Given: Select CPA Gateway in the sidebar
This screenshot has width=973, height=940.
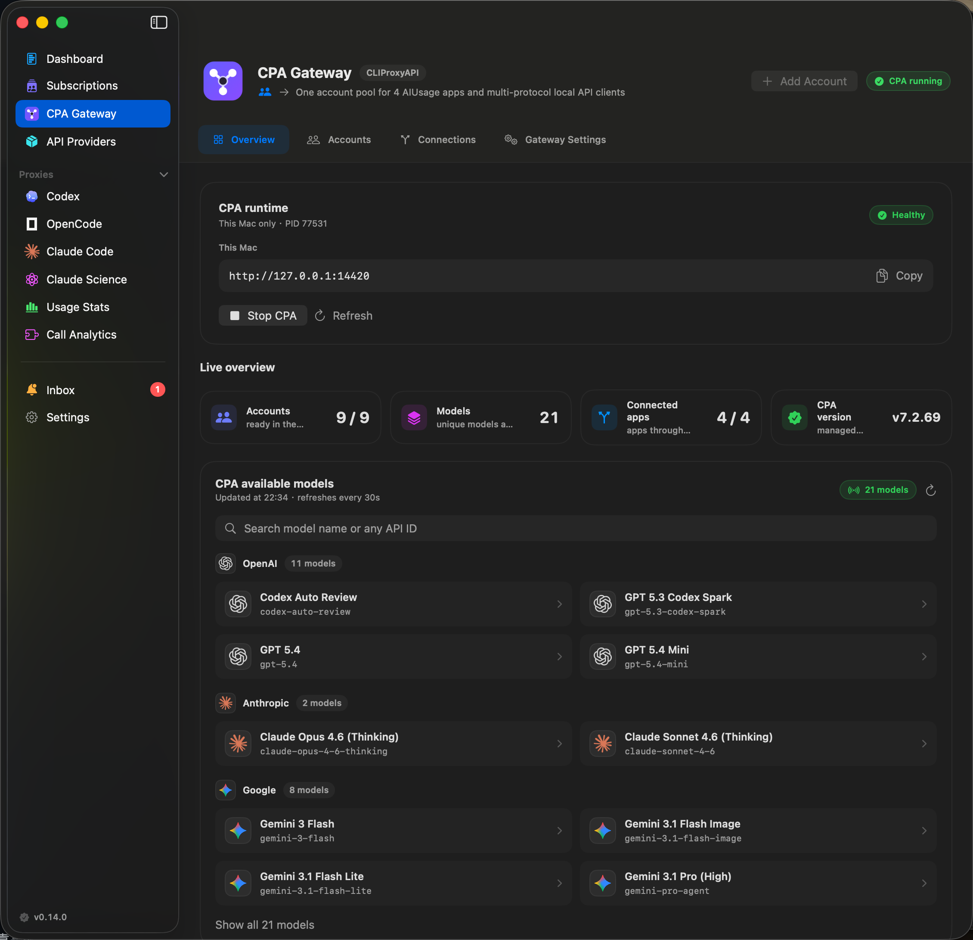Looking at the screenshot, I should [x=93, y=114].
